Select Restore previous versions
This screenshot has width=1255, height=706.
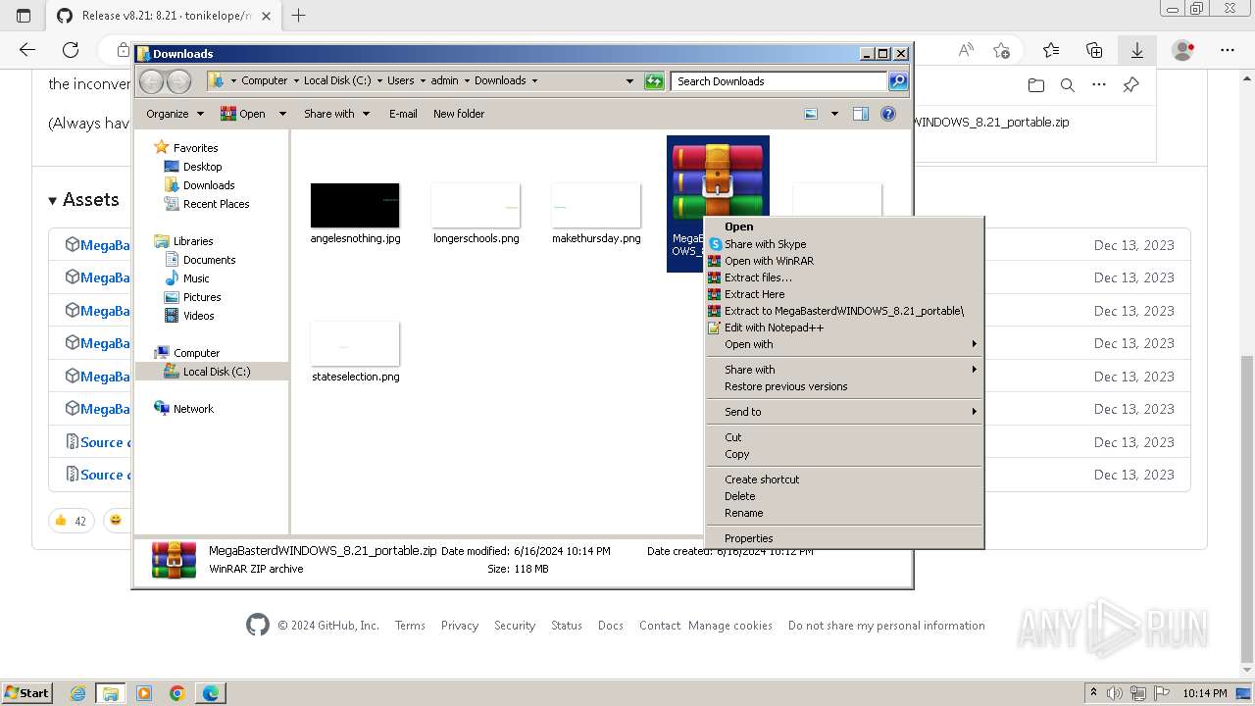(844, 386)
